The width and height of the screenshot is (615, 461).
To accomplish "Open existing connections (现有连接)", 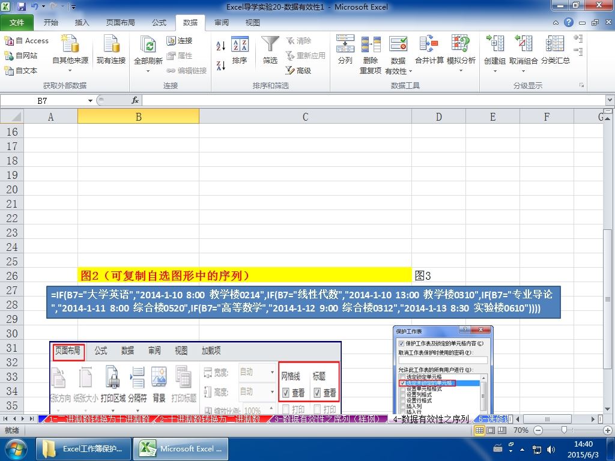I will [111, 49].
